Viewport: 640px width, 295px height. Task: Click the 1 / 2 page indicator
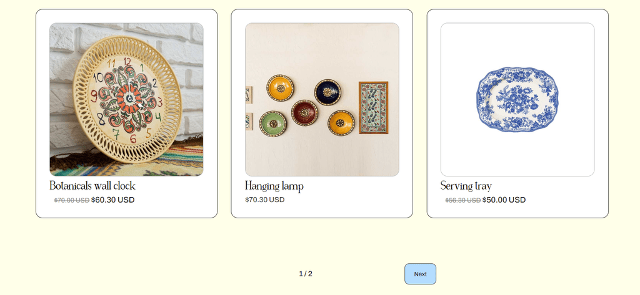pos(306,274)
